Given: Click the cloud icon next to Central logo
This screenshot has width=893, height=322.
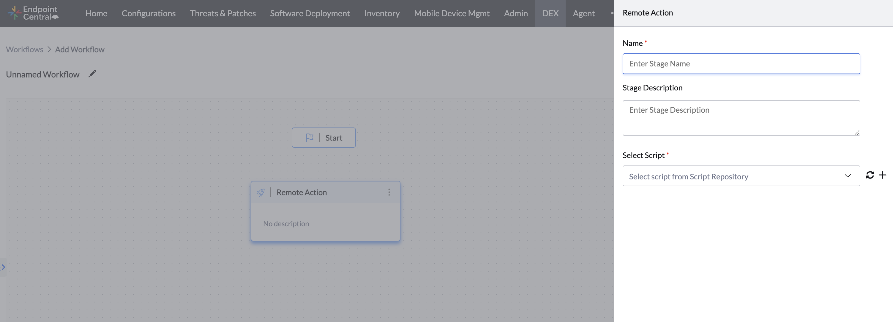Looking at the screenshot, I should 55,17.
